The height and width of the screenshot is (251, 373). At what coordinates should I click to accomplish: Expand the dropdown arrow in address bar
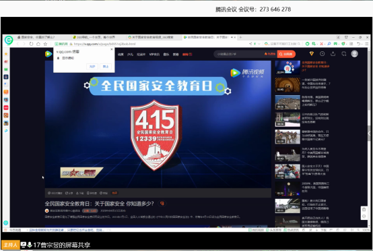(259, 44)
